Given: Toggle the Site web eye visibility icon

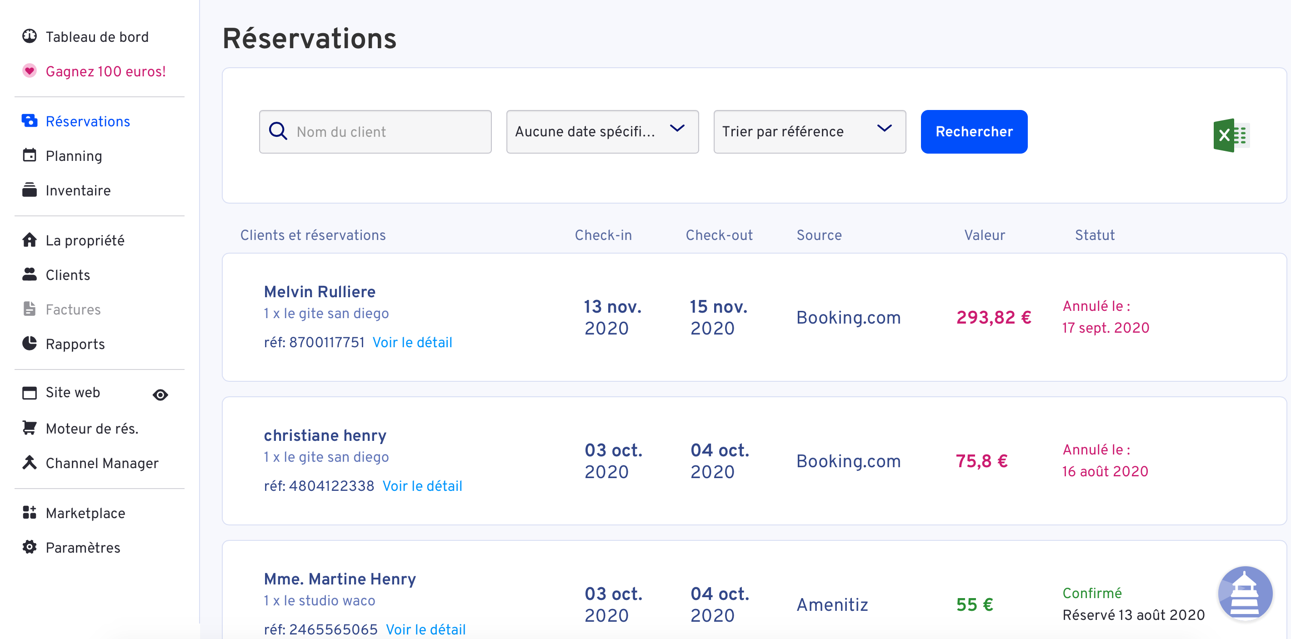Looking at the screenshot, I should [160, 395].
